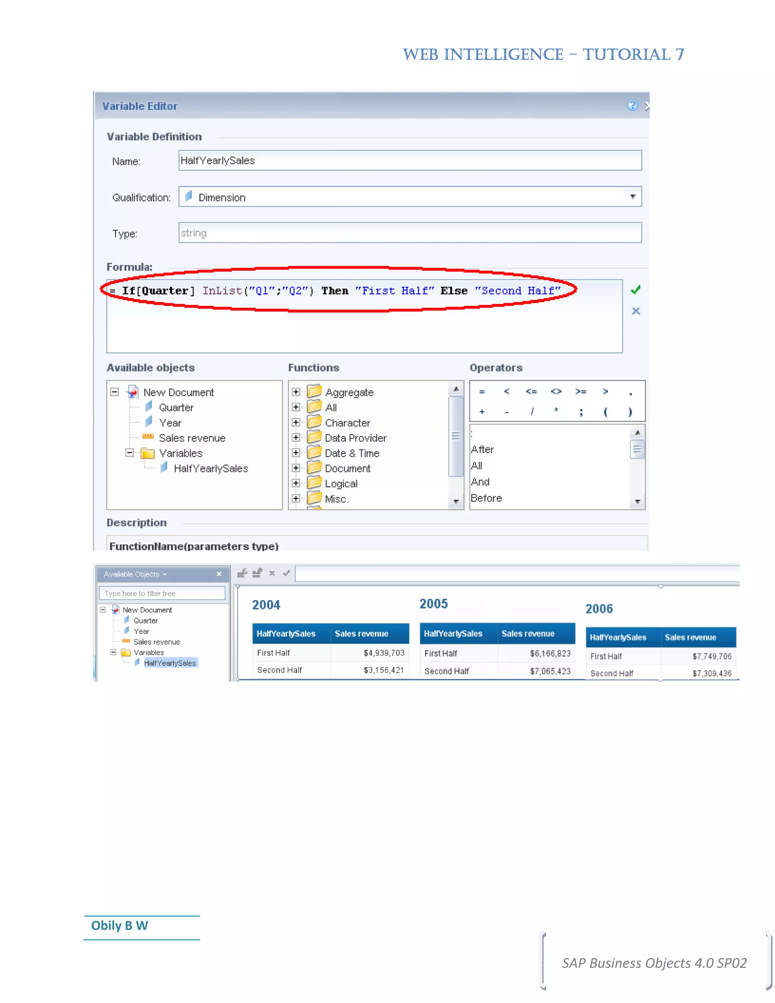This screenshot has height=1003, width=775.
Task: Click the And operator in the list
Action: click(480, 482)
